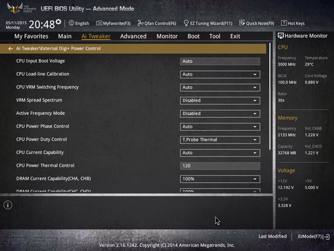Open DRAM Current Capability(CHA, CHB) dropdown
334x251 pixels.
point(220,179)
